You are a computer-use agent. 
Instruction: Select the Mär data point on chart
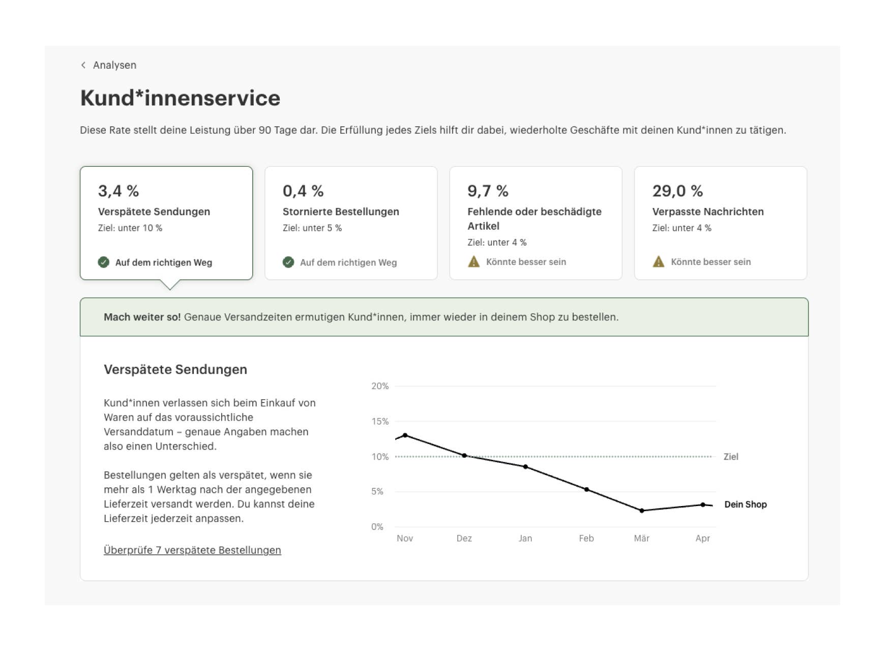point(642,511)
